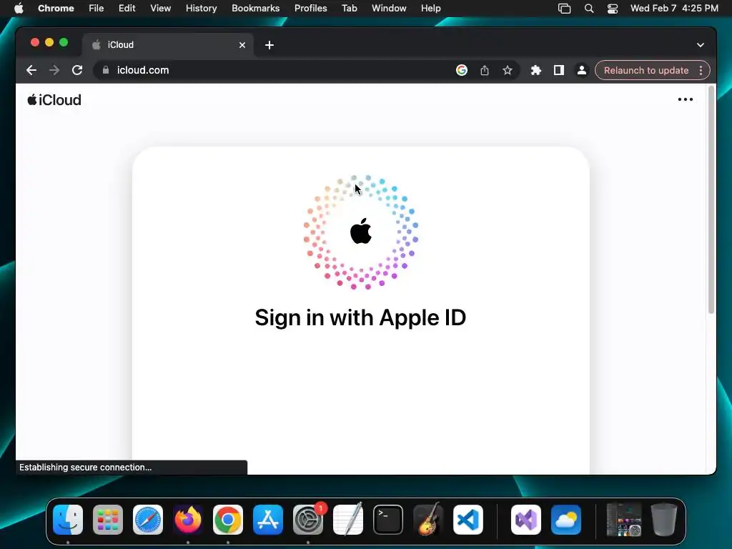Launch Firefox from the Dock
This screenshot has height=549, width=732.
pos(188,520)
